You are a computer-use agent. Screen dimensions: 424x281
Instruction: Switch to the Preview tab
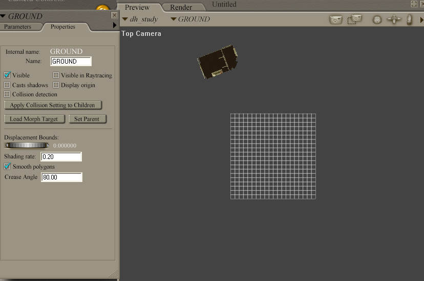pyautogui.click(x=137, y=7)
